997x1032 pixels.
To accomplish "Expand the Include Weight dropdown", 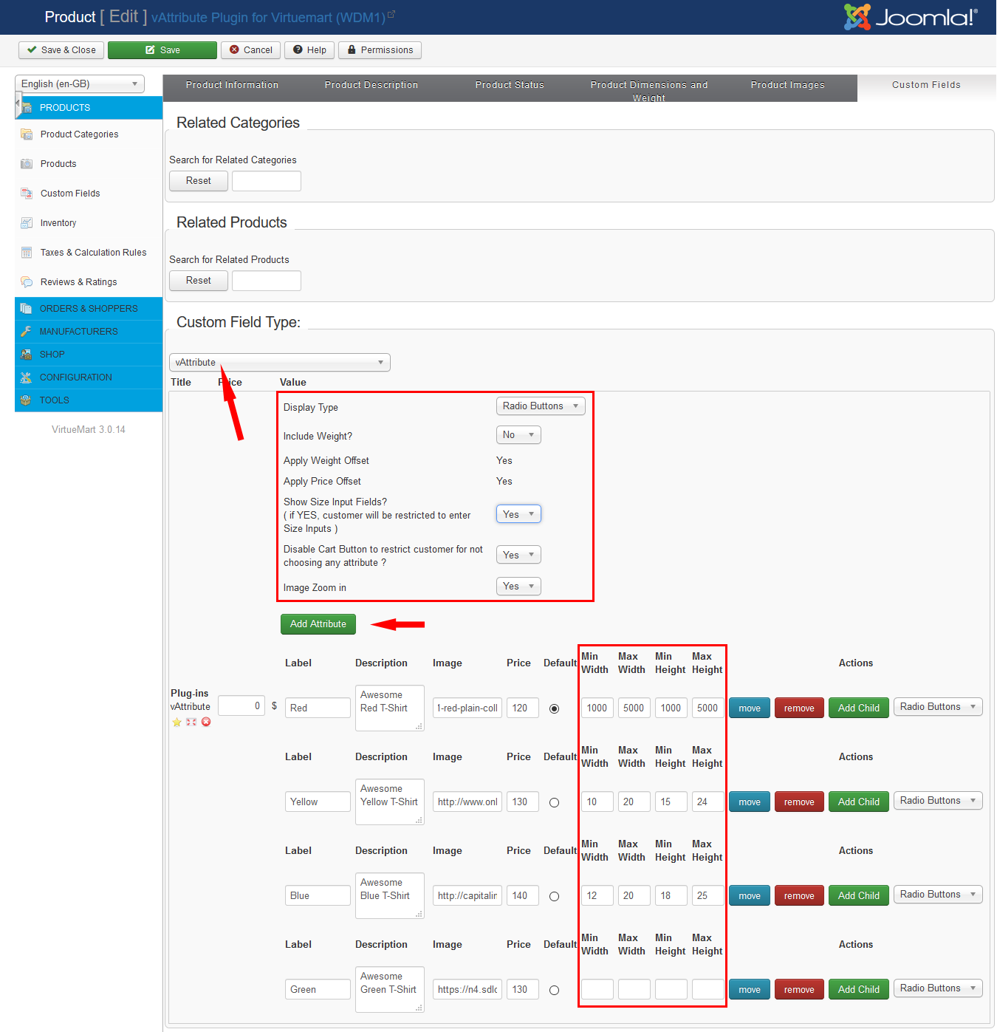I will [x=518, y=435].
